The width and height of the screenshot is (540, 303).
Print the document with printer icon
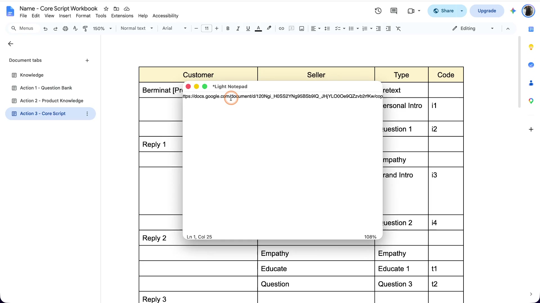tap(65, 29)
